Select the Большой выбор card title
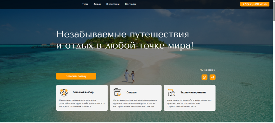 pos(83,92)
